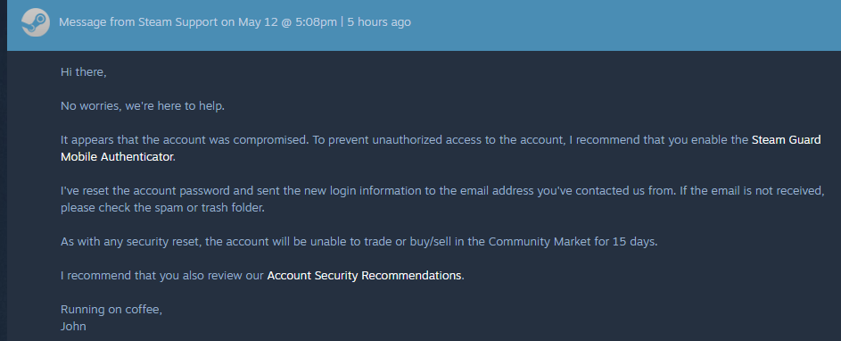This screenshot has width=841, height=341.
Task: Click the dark strip left of message
Action: click(x=4, y=170)
